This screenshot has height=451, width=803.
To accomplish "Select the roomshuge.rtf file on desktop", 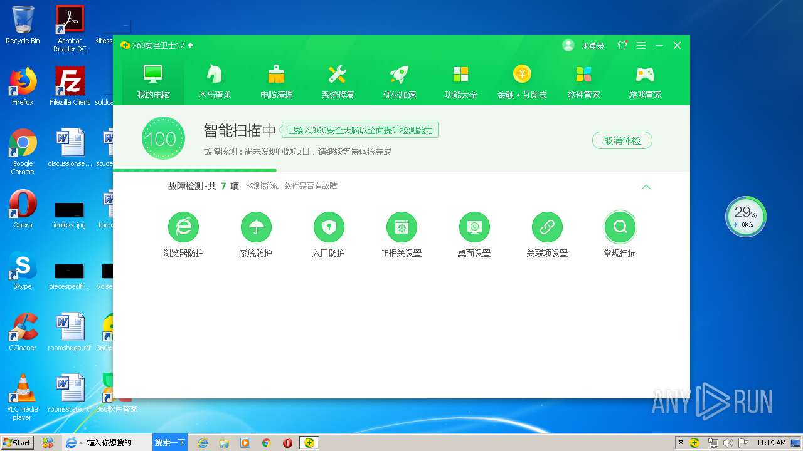I will (x=70, y=332).
